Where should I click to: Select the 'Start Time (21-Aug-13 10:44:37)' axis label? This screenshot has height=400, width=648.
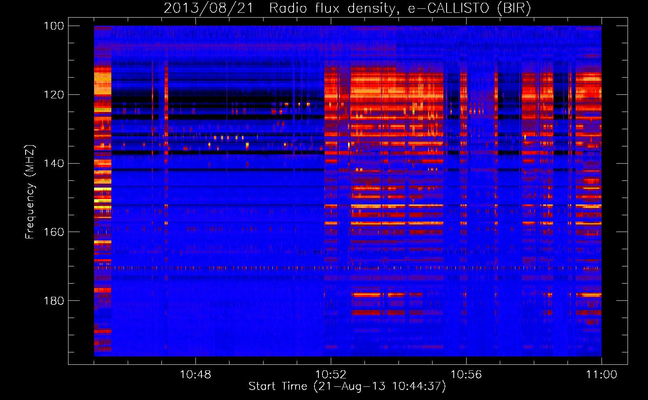[x=347, y=386]
